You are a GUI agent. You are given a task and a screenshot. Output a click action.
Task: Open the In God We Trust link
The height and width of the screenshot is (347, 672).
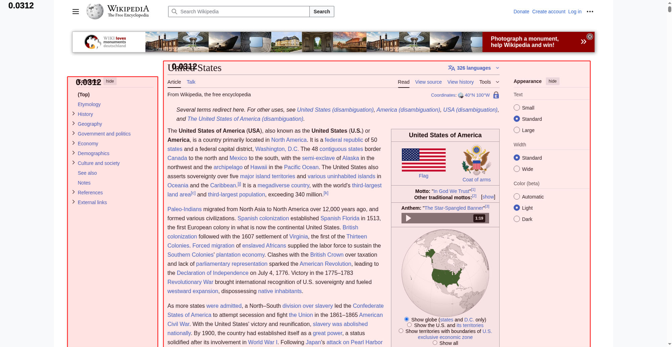tap(451, 191)
